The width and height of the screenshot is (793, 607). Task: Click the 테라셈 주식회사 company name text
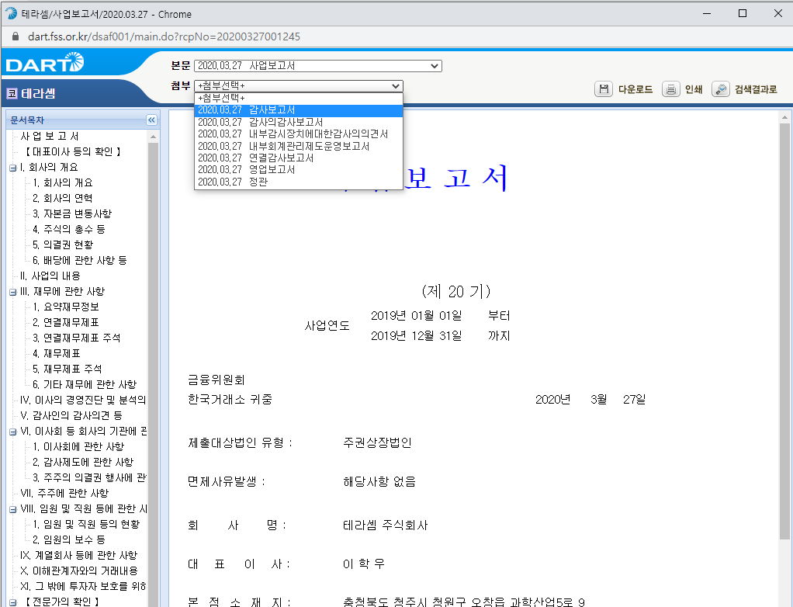386,525
